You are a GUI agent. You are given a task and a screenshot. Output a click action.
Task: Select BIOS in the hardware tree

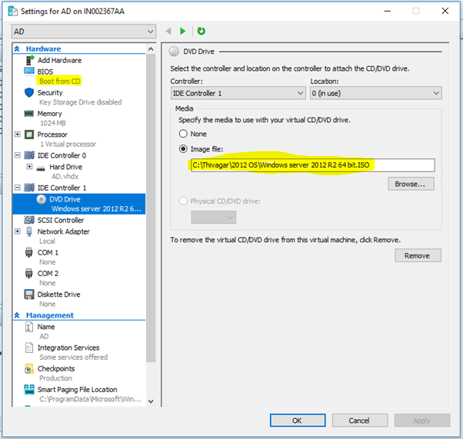45,72
